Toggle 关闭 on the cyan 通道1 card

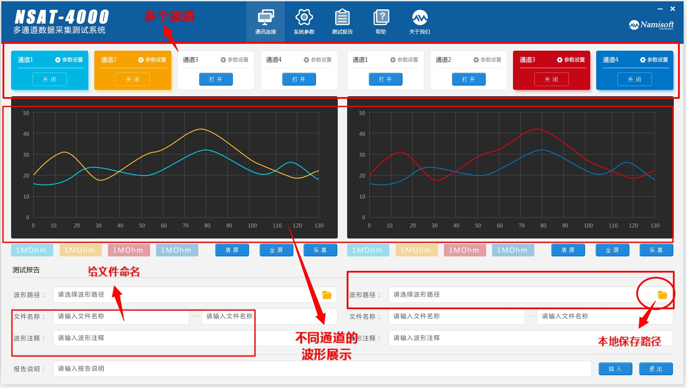click(49, 79)
